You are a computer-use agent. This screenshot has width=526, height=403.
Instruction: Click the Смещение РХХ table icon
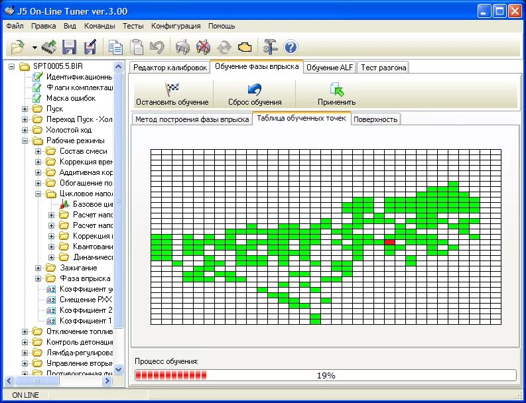pos(51,300)
